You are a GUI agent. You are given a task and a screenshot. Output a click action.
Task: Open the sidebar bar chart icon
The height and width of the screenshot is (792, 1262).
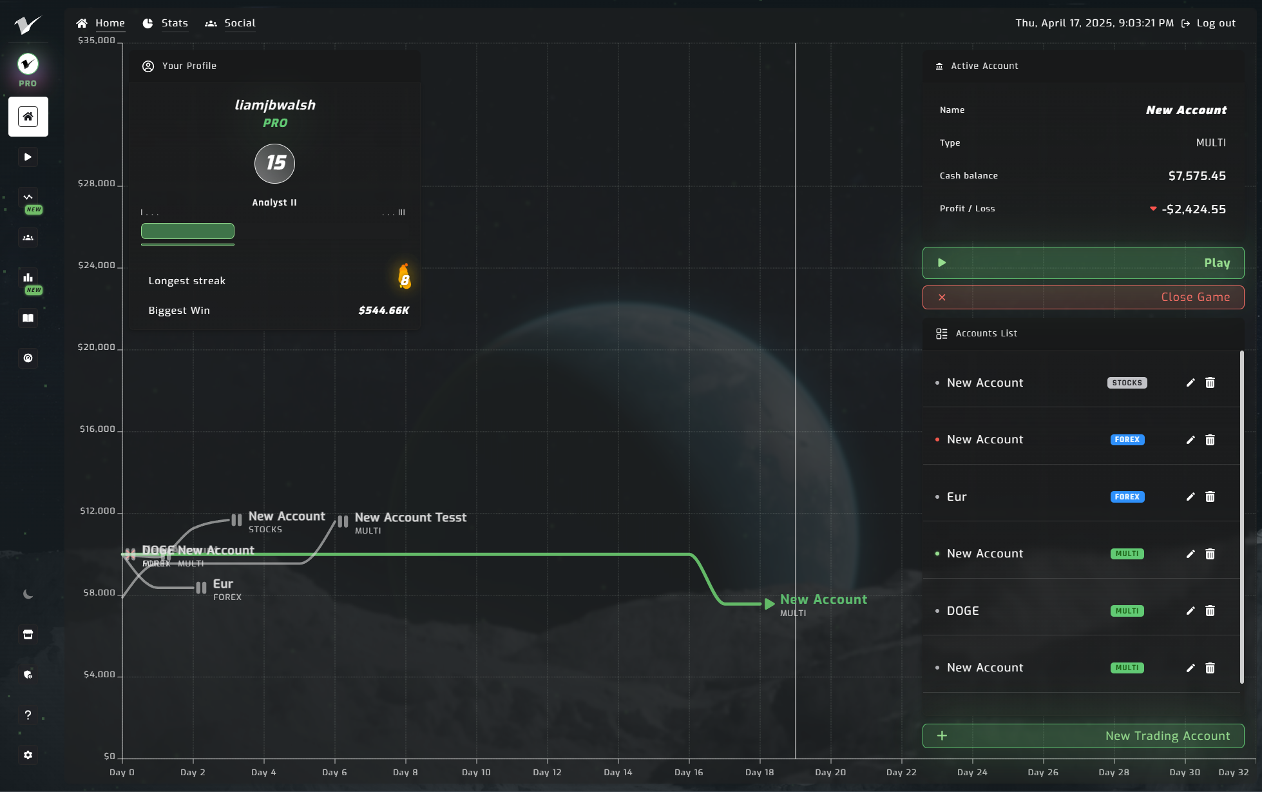tap(28, 278)
